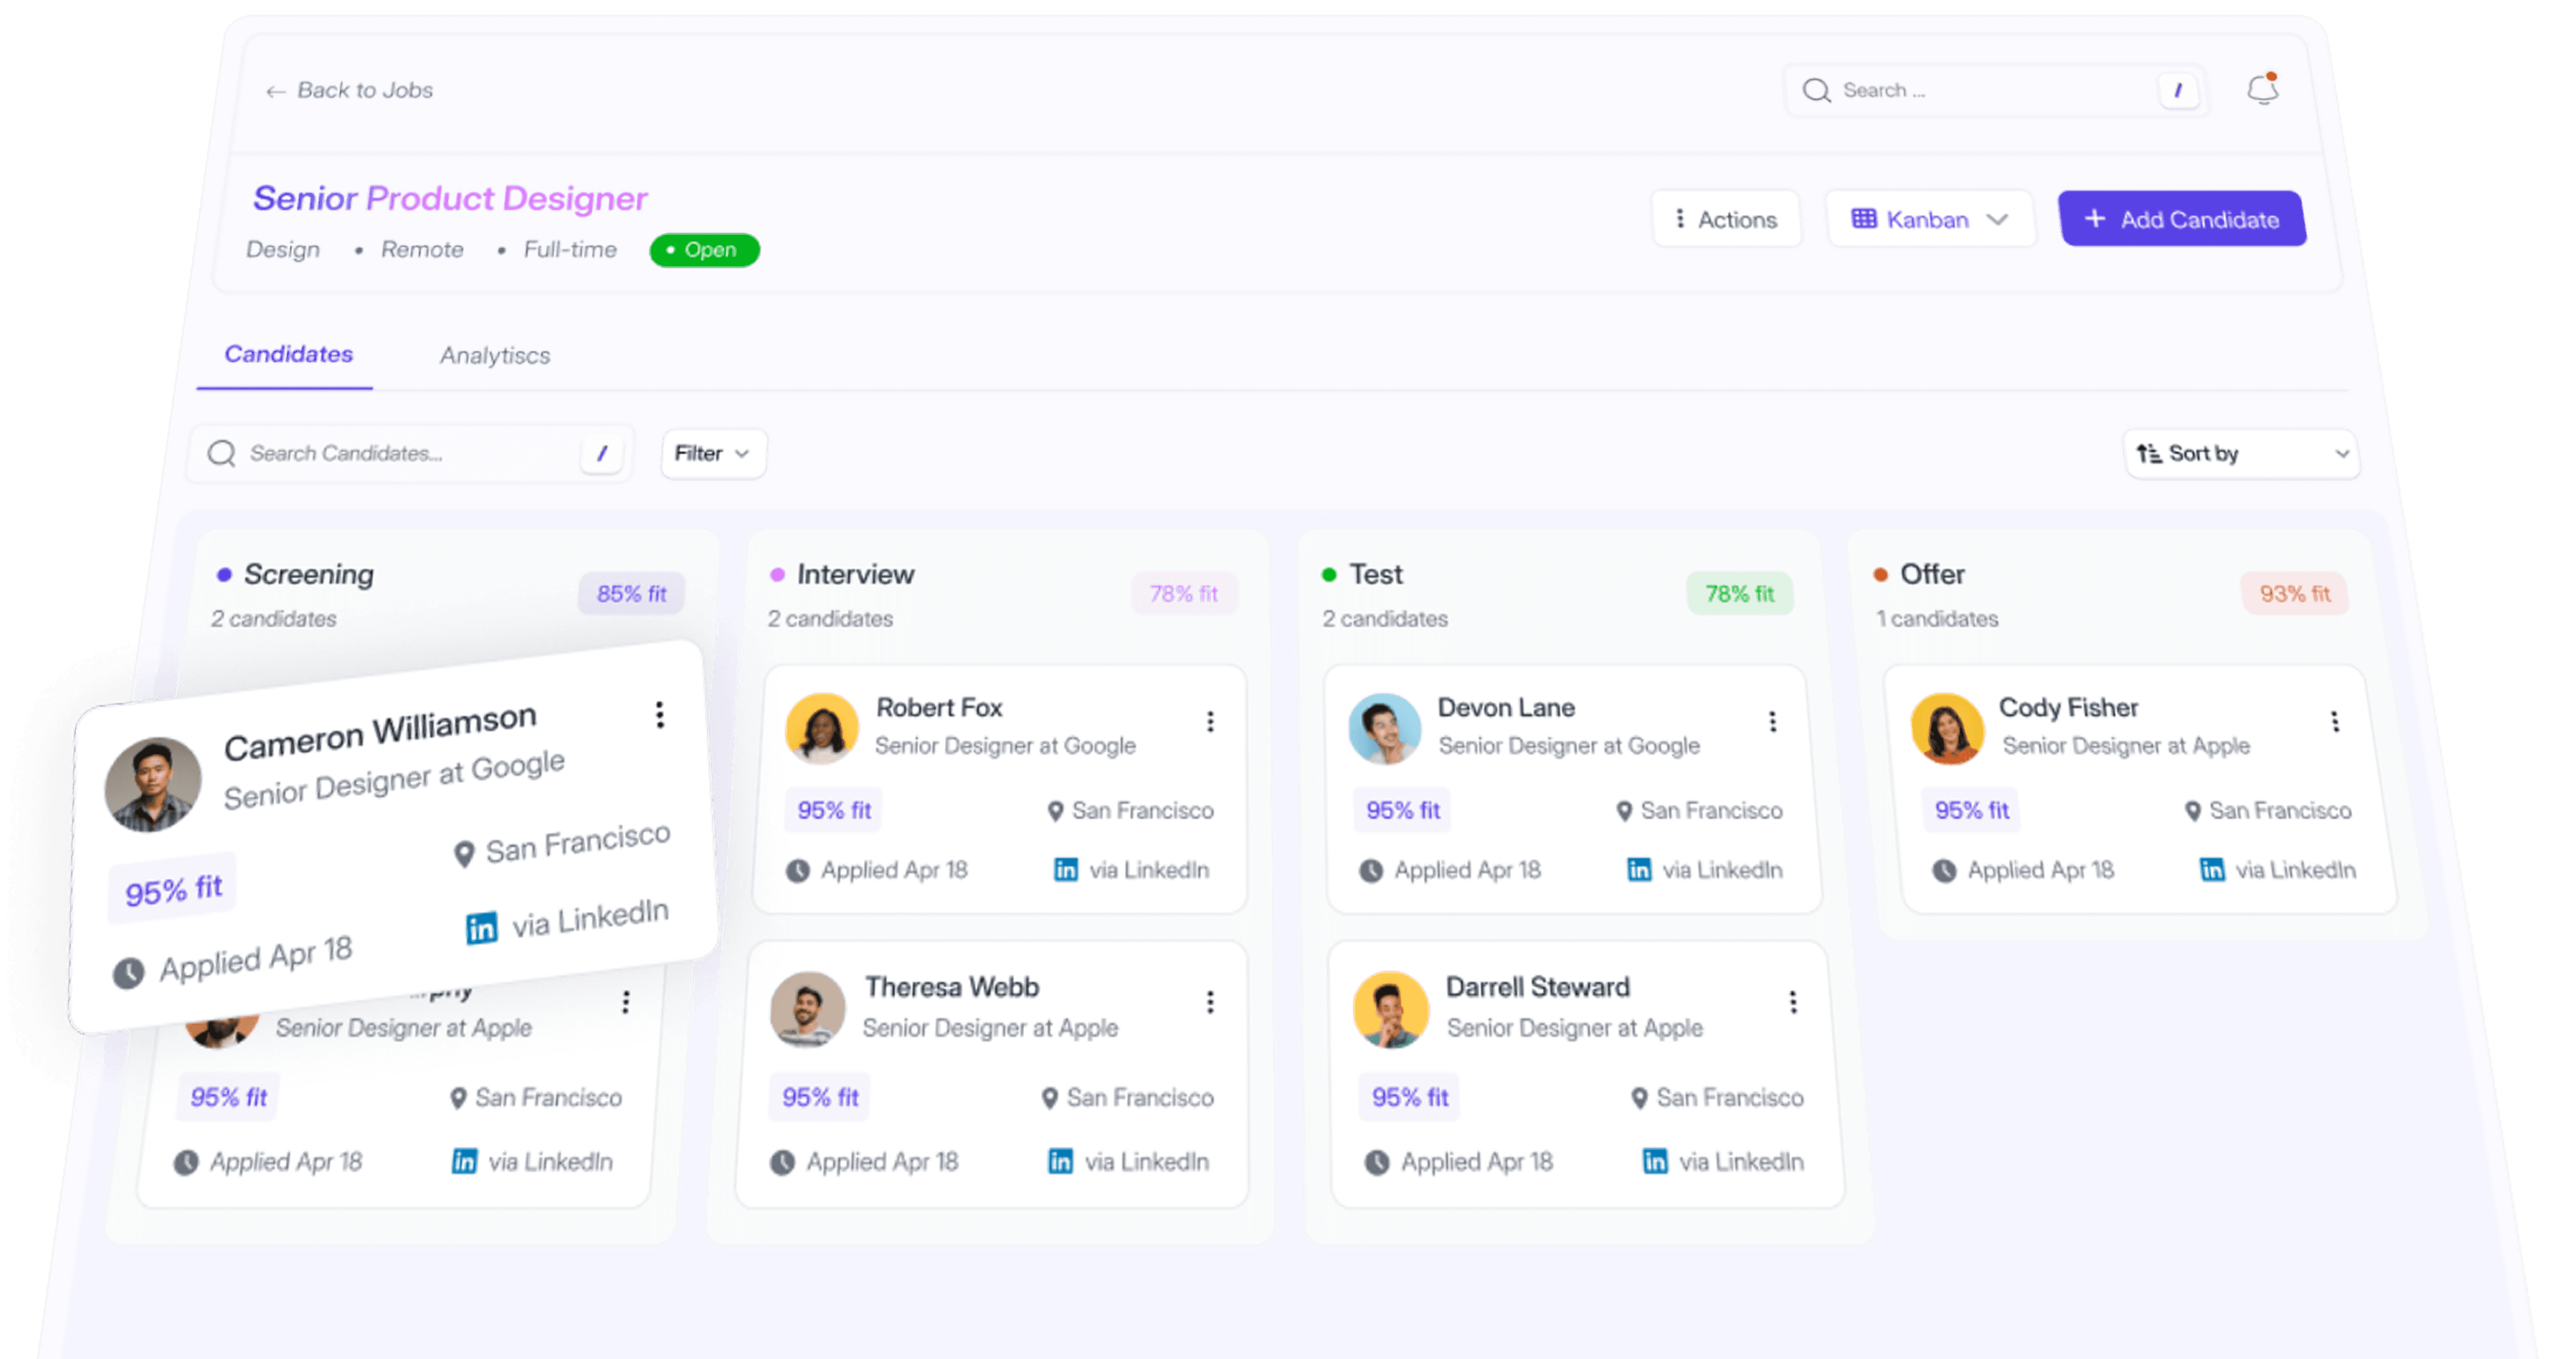The width and height of the screenshot is (2576, 1359).
Task: Open Robert Fox card three-dot menu
Action: [1210, 722]
